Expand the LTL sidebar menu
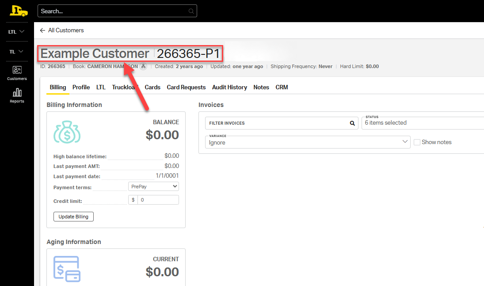 pyautogui.click(x=16, y=31)
